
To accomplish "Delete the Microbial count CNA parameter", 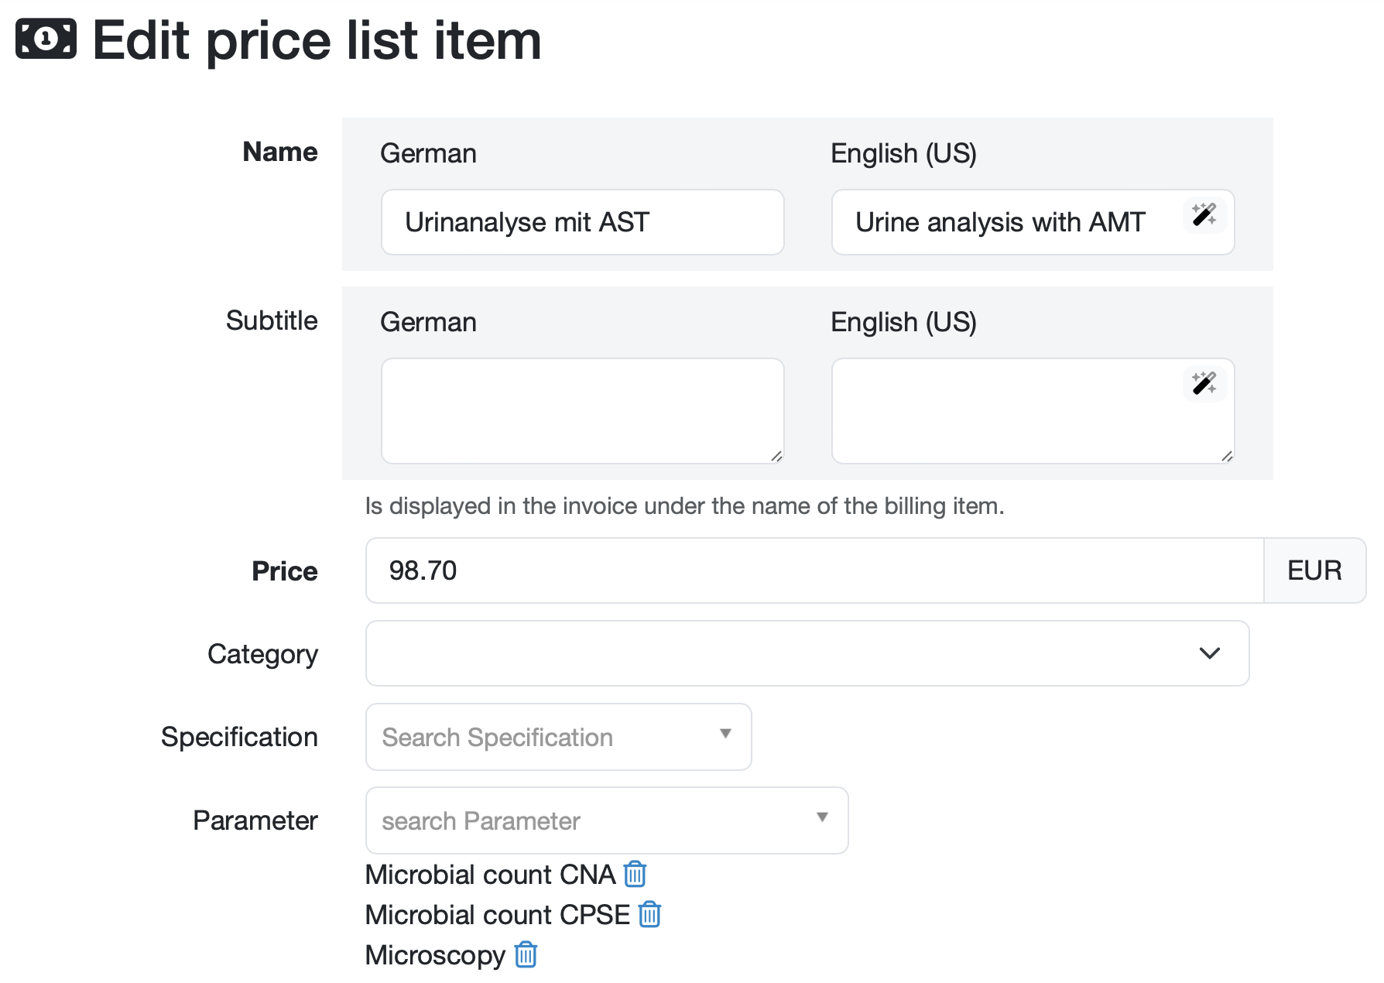I will pyautogui.click(x=634, y=875).
